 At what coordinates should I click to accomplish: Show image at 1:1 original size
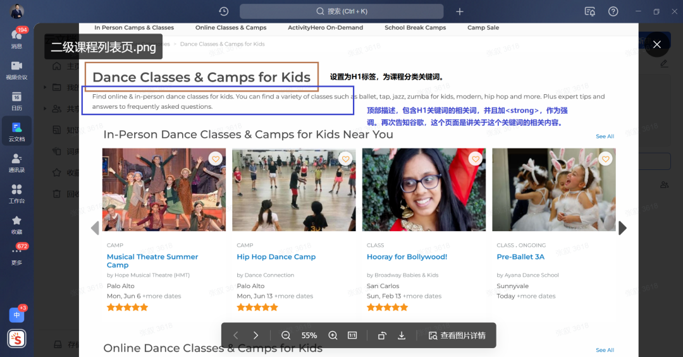[352, 336]
